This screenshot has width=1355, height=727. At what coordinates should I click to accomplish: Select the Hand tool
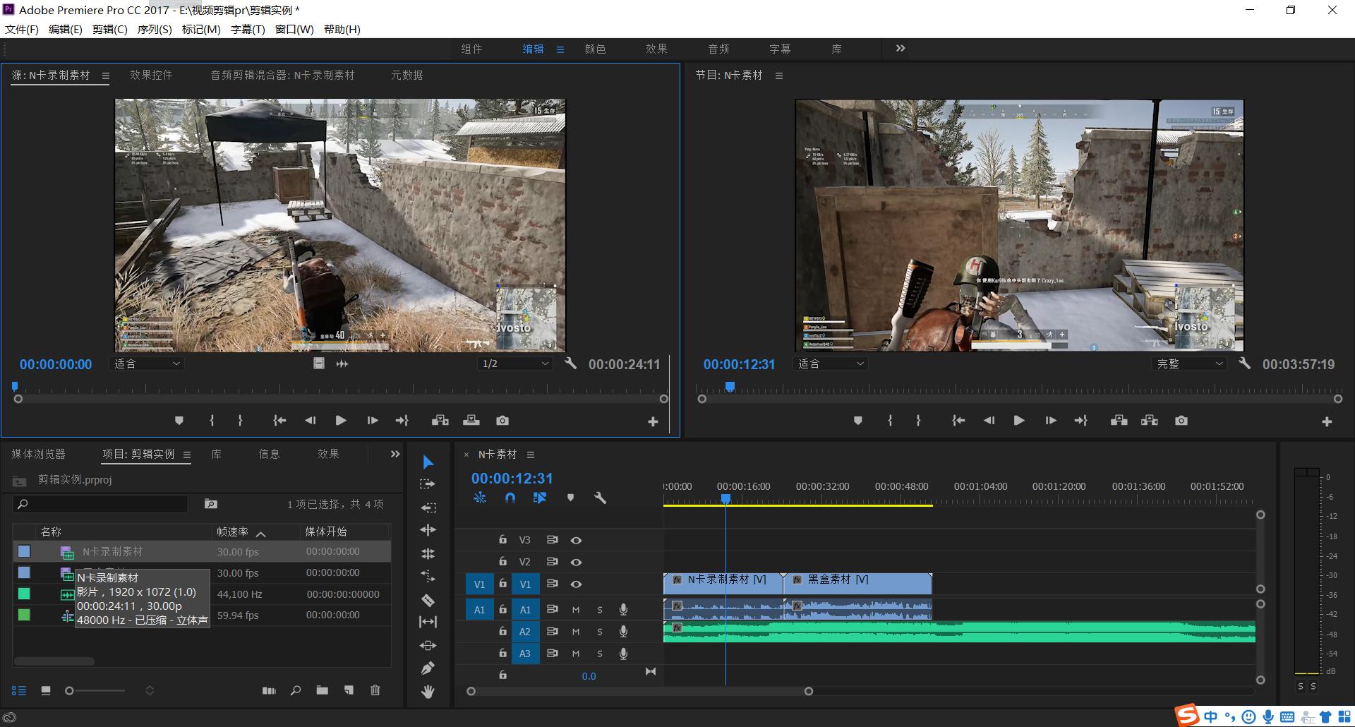coord(428,692)
